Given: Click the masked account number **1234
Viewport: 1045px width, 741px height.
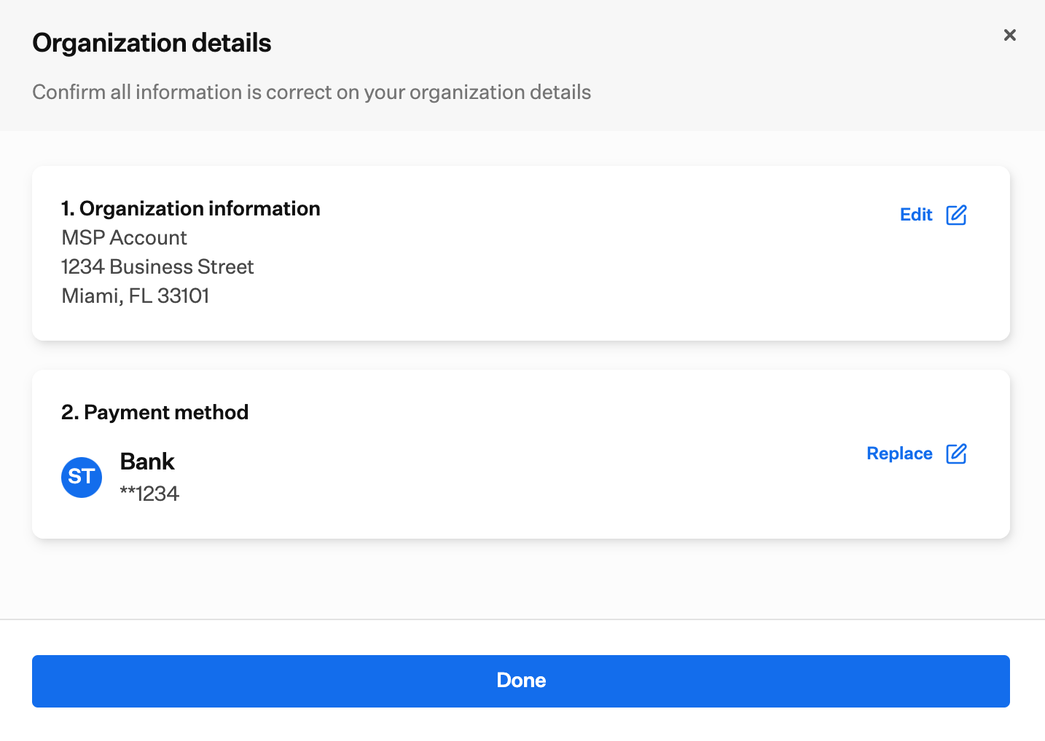Looking at the screenshot, I should [149, 494].
